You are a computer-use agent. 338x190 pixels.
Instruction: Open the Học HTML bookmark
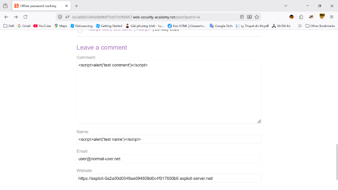[x=187, y=26]
